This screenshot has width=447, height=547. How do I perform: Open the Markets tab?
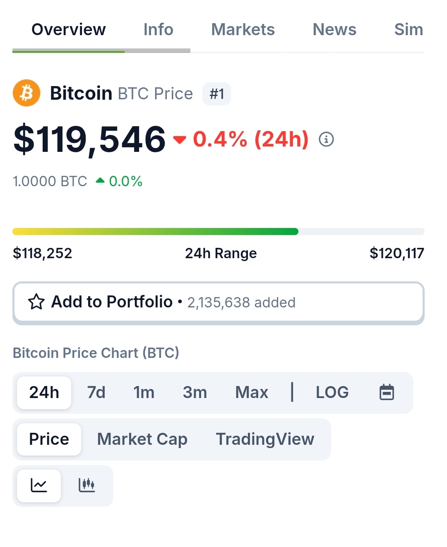coord(243,29)
